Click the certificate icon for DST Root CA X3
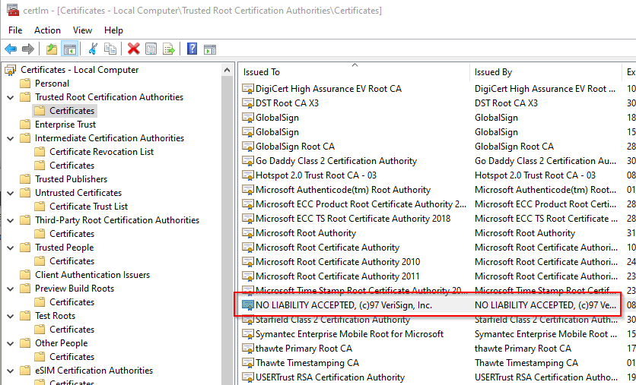The width and height of the screenshot is (636, 385). click(248, 103)
